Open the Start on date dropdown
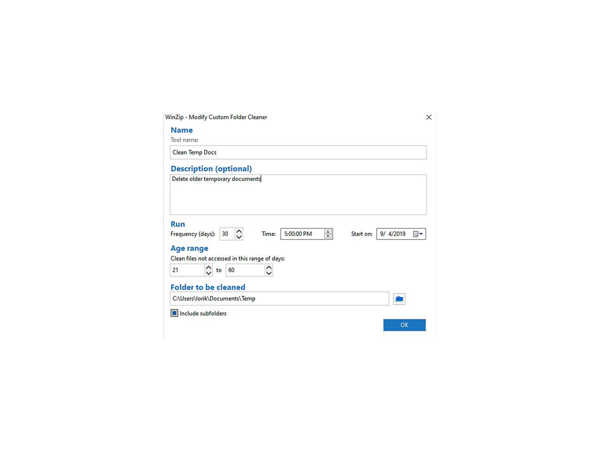600x450 pixels. coord(420,233)
